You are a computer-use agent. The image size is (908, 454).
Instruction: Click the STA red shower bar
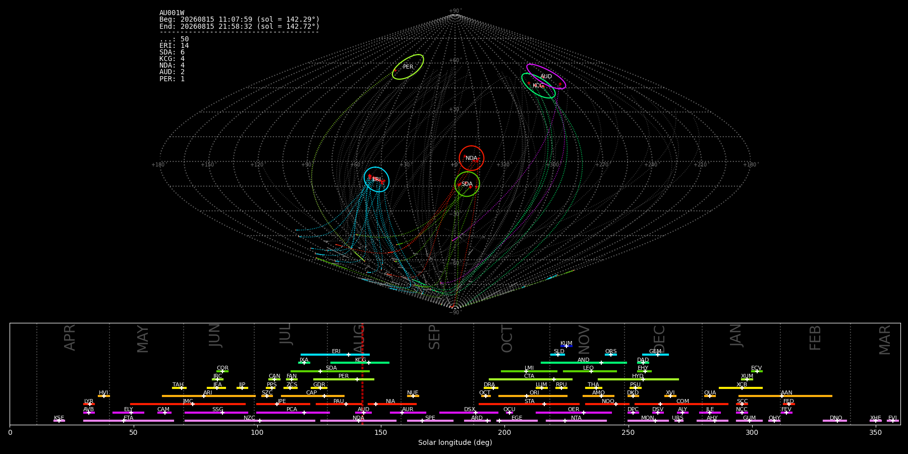529,404
